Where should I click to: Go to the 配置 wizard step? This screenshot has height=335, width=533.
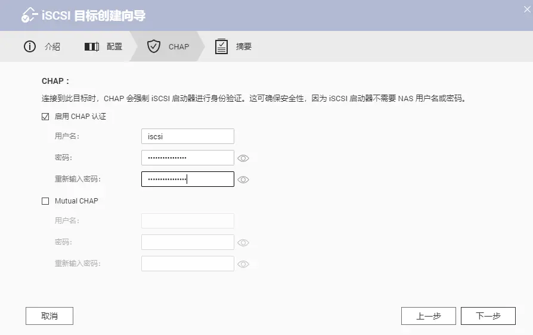tap(114, 46)
